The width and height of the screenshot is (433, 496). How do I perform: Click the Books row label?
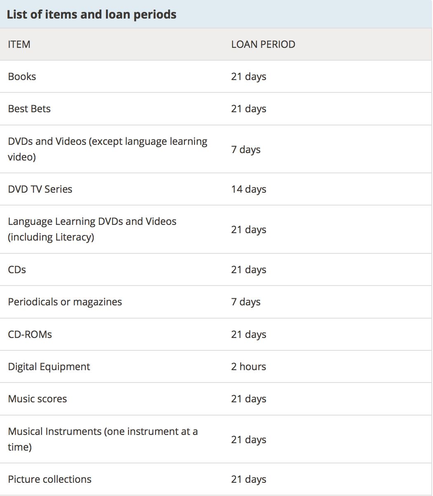coord(22,76)
